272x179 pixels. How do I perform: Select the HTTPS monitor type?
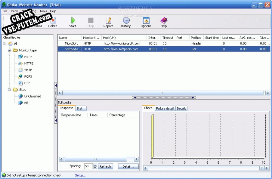point(26,63)
